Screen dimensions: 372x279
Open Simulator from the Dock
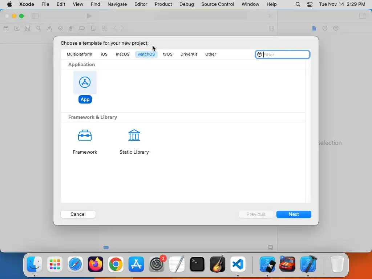tap(267, 264)
